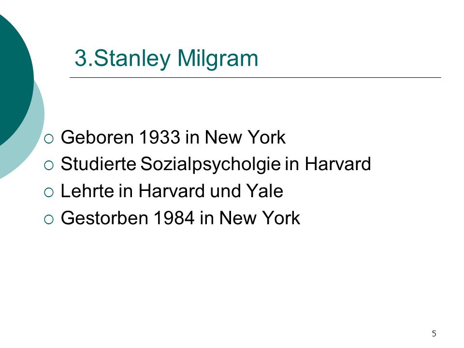The image size is (464, 348).
Task: Click the word "Milgram" in the title
Action: (218, 58)
